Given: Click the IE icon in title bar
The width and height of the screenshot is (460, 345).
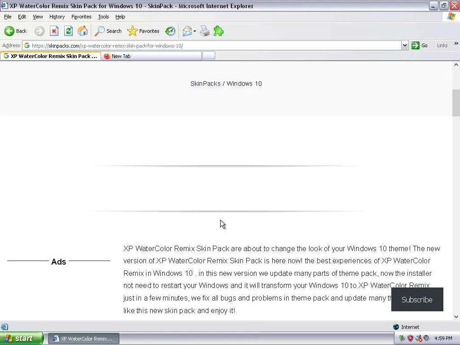Looking at the screenshot, I should (x=4, y=5).
